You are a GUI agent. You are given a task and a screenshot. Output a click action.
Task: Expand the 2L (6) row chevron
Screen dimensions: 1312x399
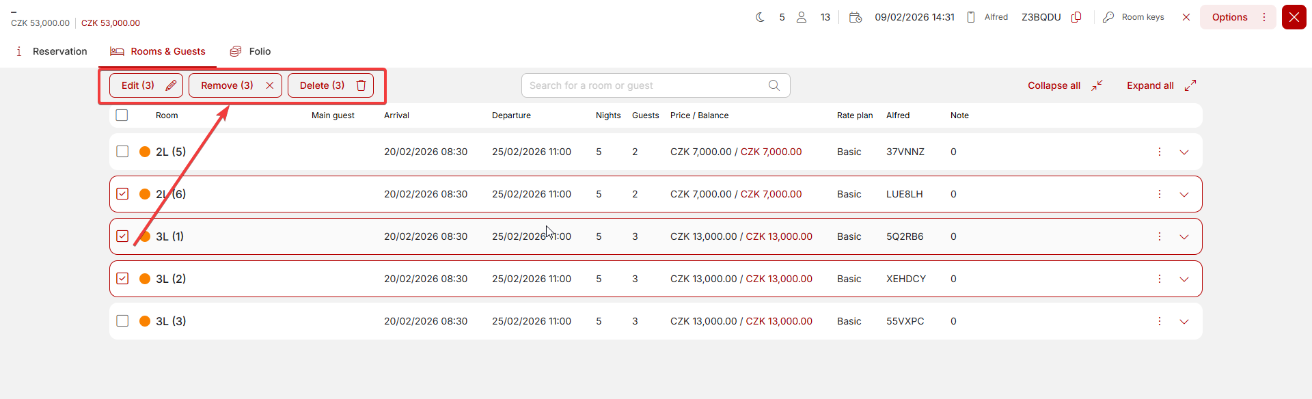(x=1184, y=195)
